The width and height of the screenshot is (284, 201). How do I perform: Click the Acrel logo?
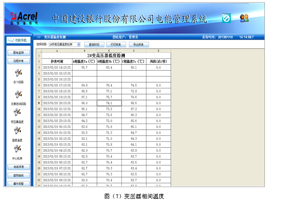[24, 18]
